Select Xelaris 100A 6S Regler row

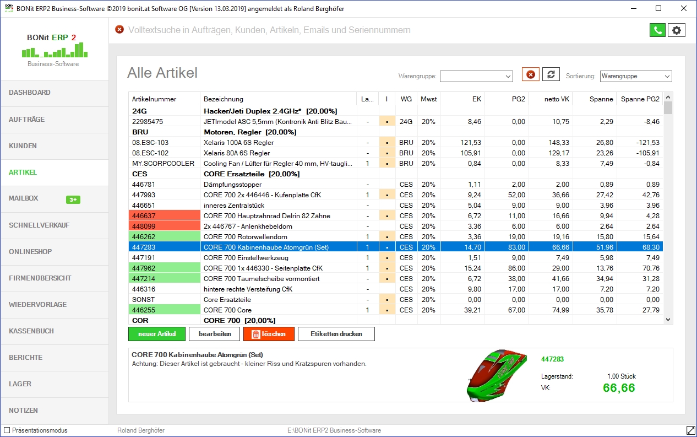[x=396, y=142]
